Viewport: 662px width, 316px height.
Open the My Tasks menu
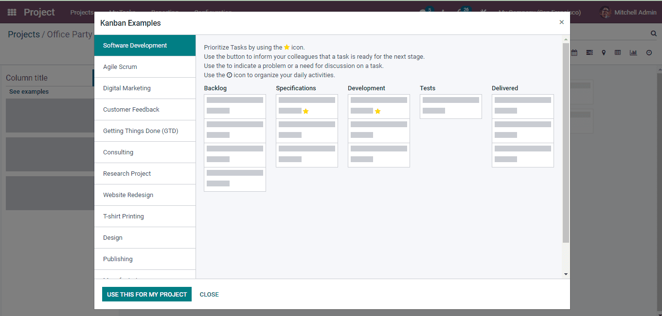pyautogui.click(x=122, y=12)
